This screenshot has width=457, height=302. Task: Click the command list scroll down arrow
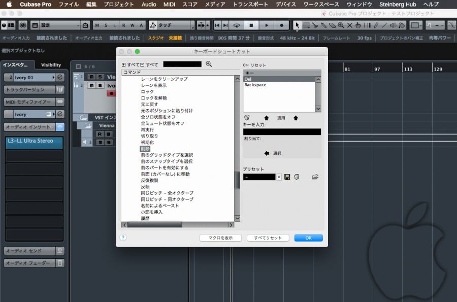click(237, 218)
